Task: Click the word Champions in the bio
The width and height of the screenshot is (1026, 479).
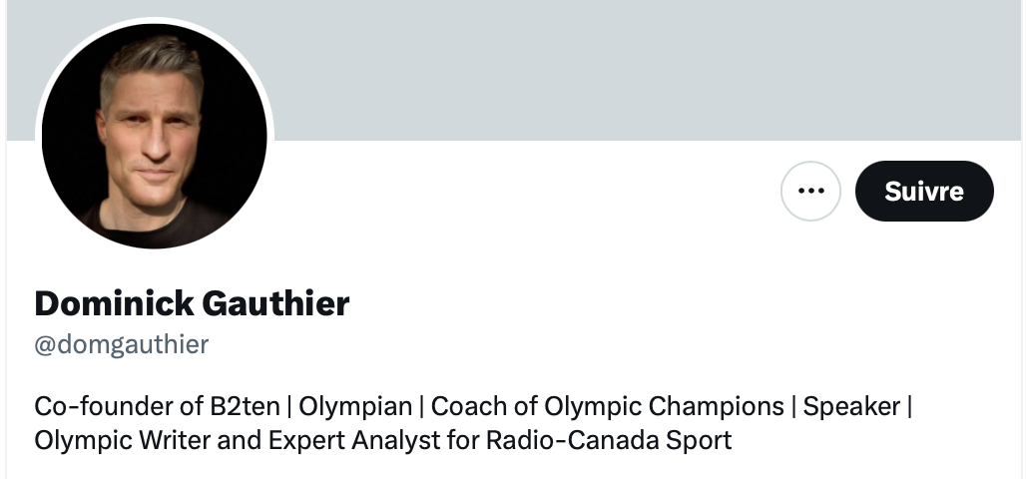Action: (717, 407)
